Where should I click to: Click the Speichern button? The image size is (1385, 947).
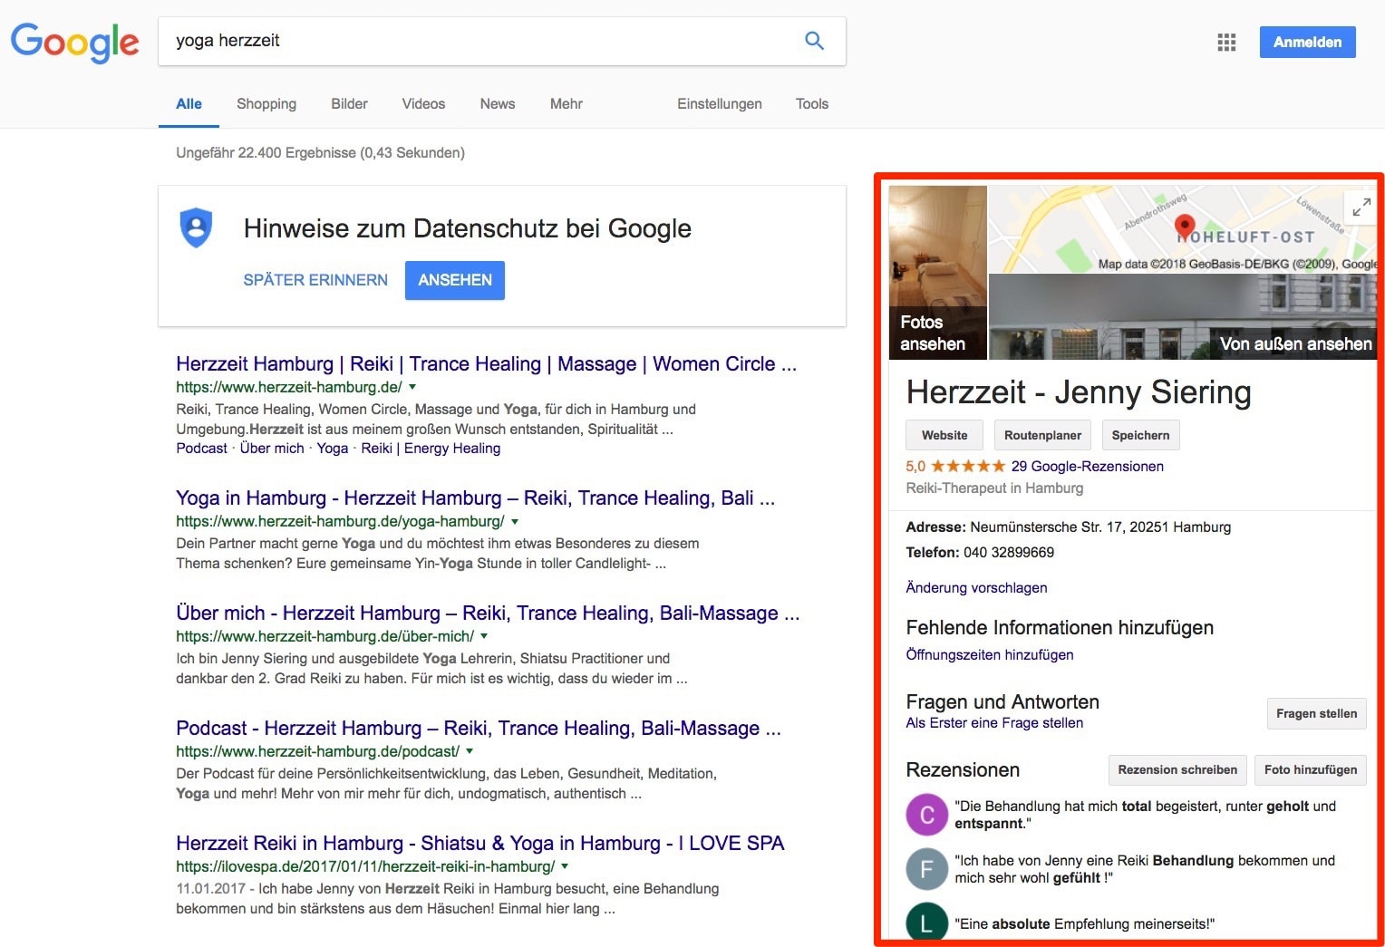click(x=1140, y=435)
